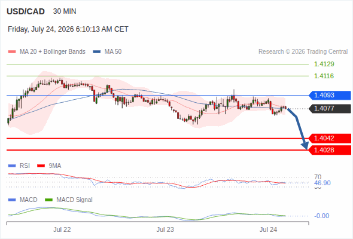Click the 9MA legend red swatch
This screenshot has width=353, height=239.
(x=41, y=166)
